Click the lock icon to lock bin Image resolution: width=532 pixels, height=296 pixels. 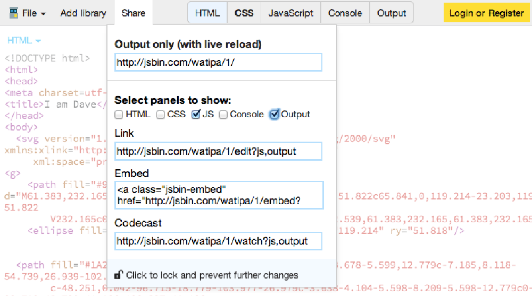(x=119, y=275)
